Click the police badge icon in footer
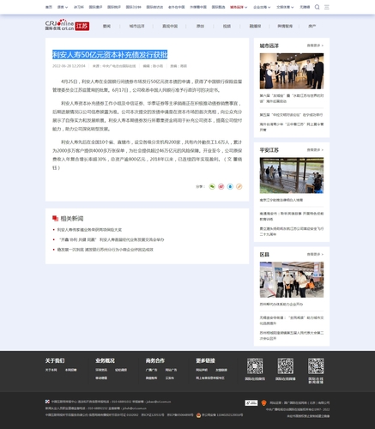The width and height of the screenshot is (375, 429). pos(198,415)
